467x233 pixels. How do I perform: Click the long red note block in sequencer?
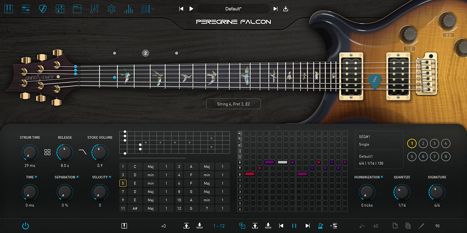[x=250, y=174]
